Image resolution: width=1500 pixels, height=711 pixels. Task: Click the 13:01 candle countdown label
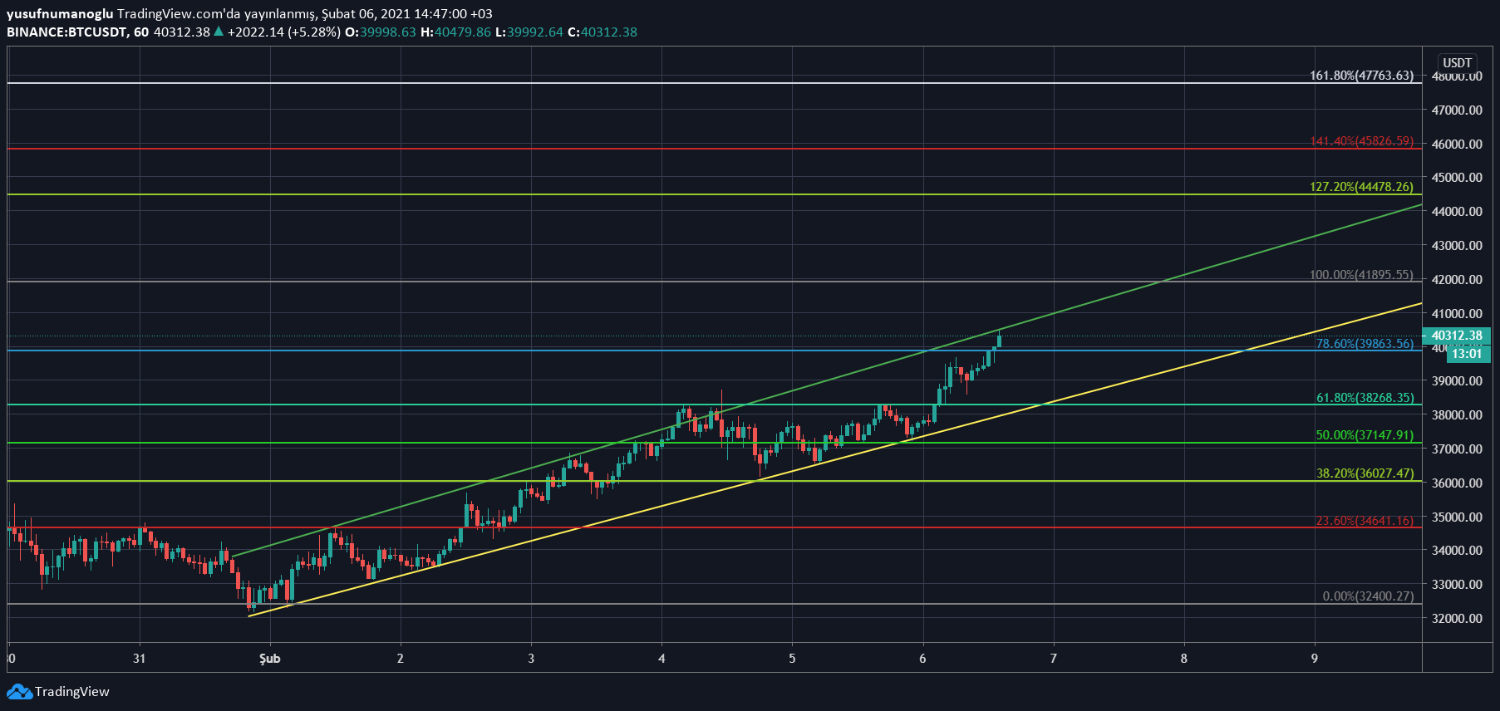[1467, 354]
